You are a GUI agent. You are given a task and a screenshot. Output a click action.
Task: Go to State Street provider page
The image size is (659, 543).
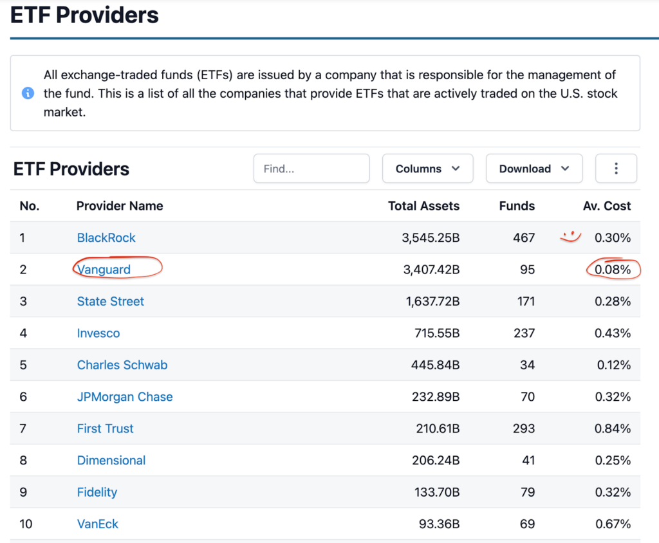pos(111,301)
